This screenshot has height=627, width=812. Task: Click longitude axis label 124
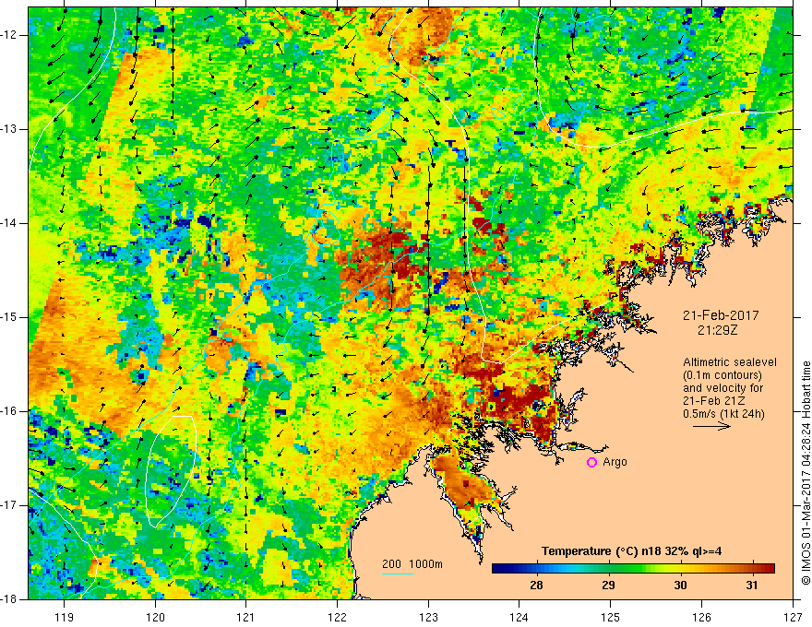(519, 617)
